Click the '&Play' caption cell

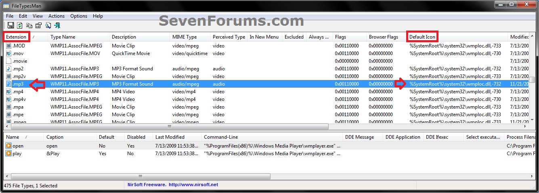click(53, 154)
